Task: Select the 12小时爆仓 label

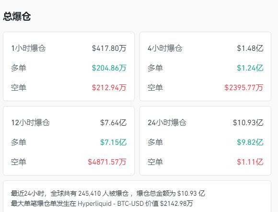Action: point(30,123)
